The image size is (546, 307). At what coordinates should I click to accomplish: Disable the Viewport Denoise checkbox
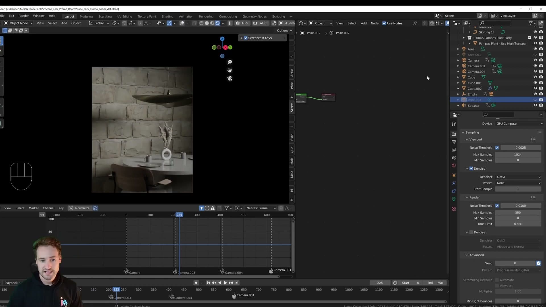click(x=471, y=169)
